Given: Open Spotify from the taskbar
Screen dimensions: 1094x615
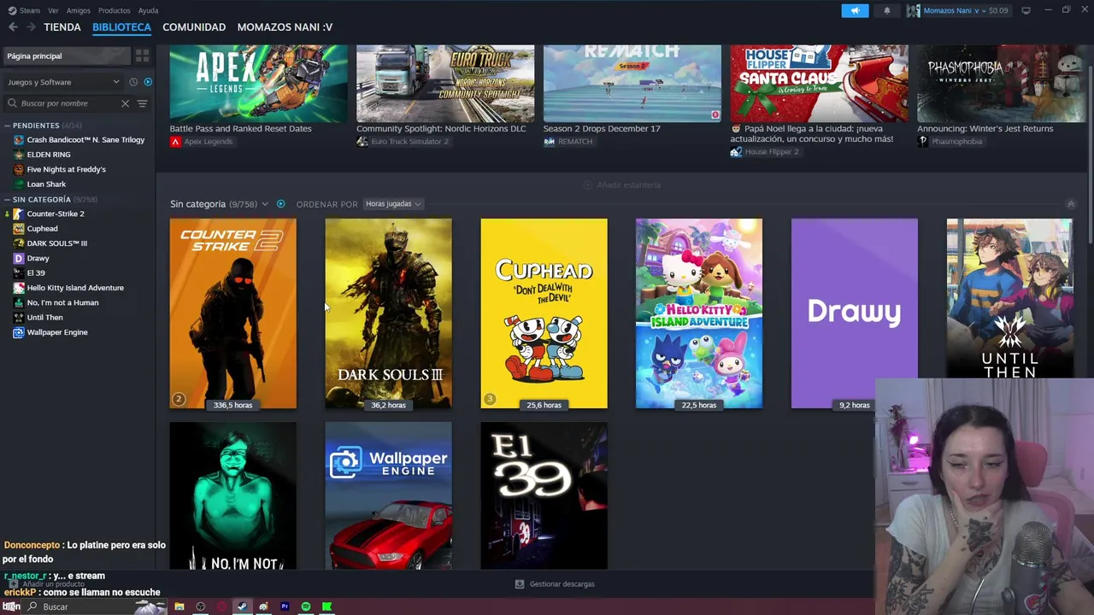Looking at the screenshot, I should (305, 606).
